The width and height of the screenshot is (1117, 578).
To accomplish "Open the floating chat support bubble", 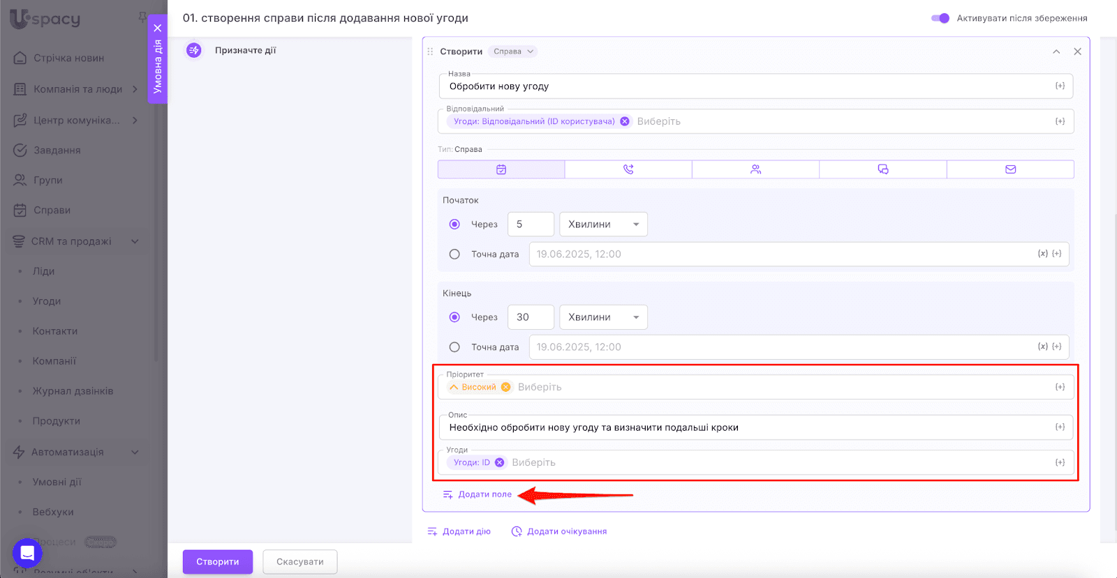I will point(27,554).
